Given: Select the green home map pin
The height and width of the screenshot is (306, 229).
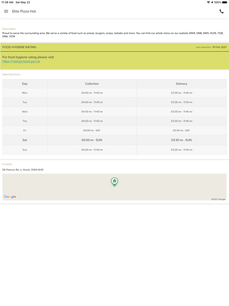Looking at the screenshot, I should (114, 182).
